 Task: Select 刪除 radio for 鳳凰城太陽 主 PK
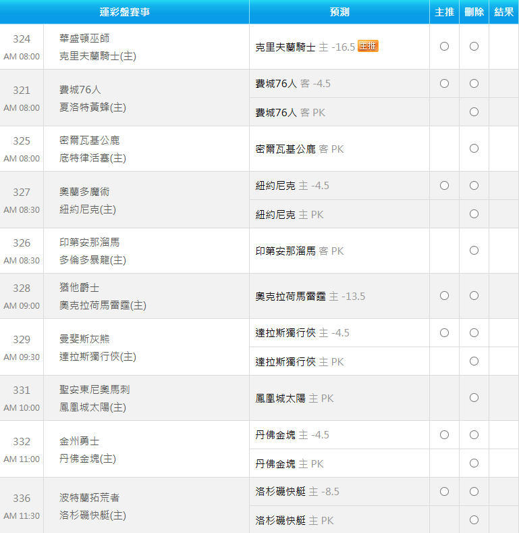tap(474, 397)
